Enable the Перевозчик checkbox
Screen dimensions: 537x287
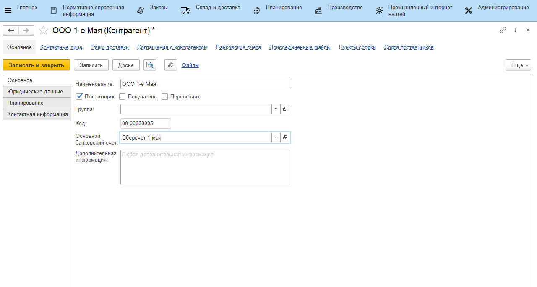pyautogui.click(x=165, y=97)
